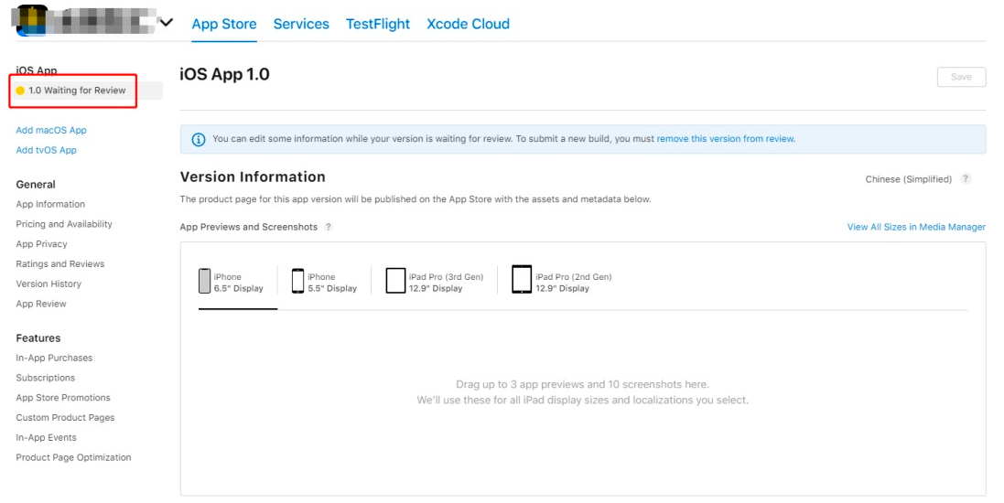Open App Store Promotions
1004x503 pixels.
coord(63,398)
